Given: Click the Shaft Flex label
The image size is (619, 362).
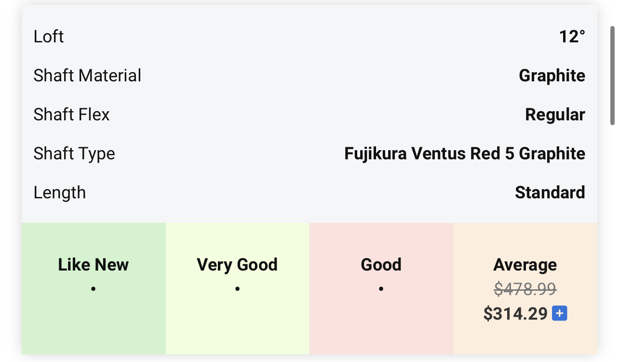Looking at the screenshot, I should 71,115.
